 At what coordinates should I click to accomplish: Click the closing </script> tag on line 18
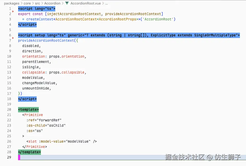click(27, 99)
